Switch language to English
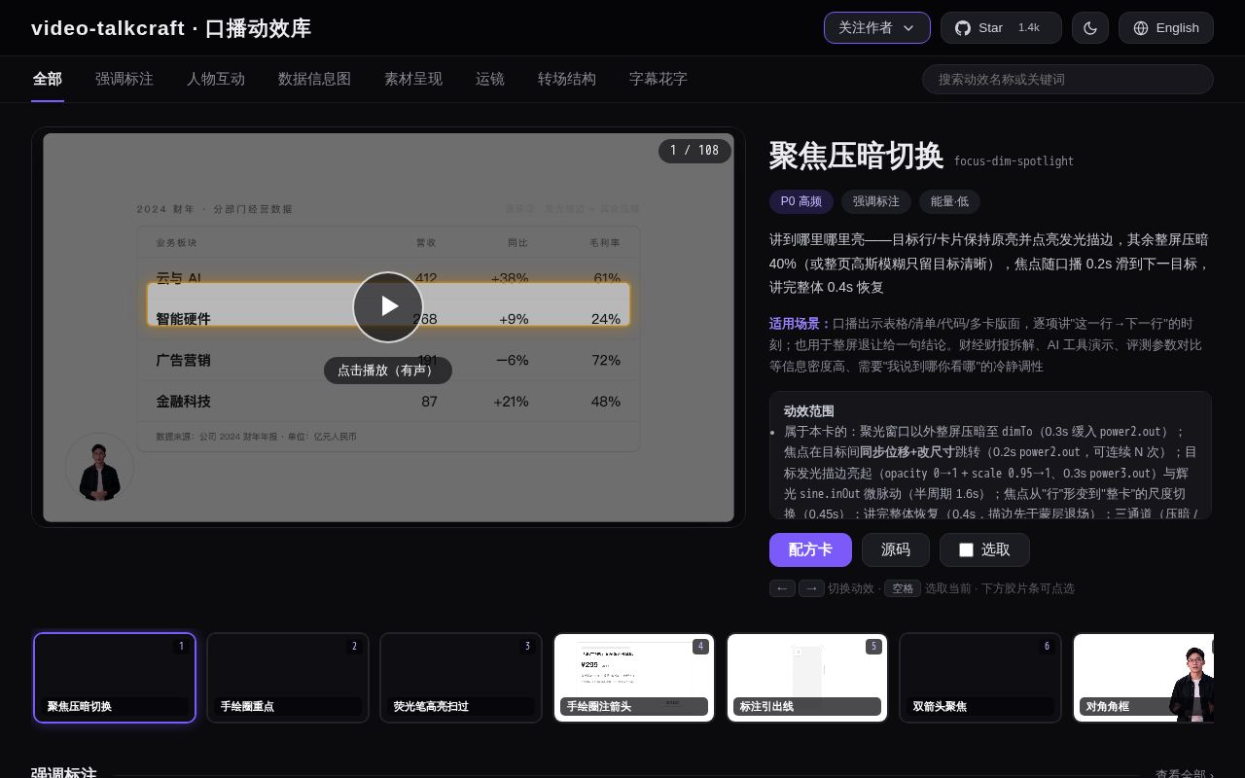Viewport: 1245px width, 778px height. pos(1166,28)
